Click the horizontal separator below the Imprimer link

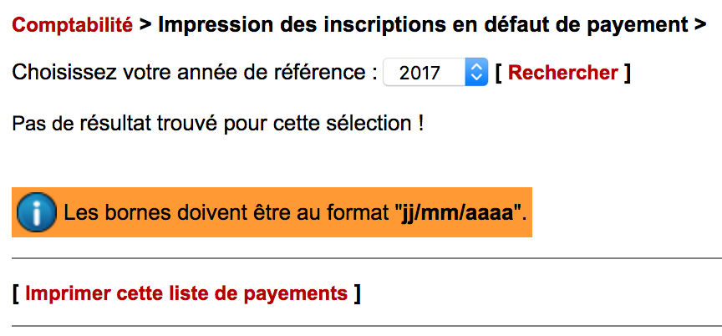[x=366, y=325]
